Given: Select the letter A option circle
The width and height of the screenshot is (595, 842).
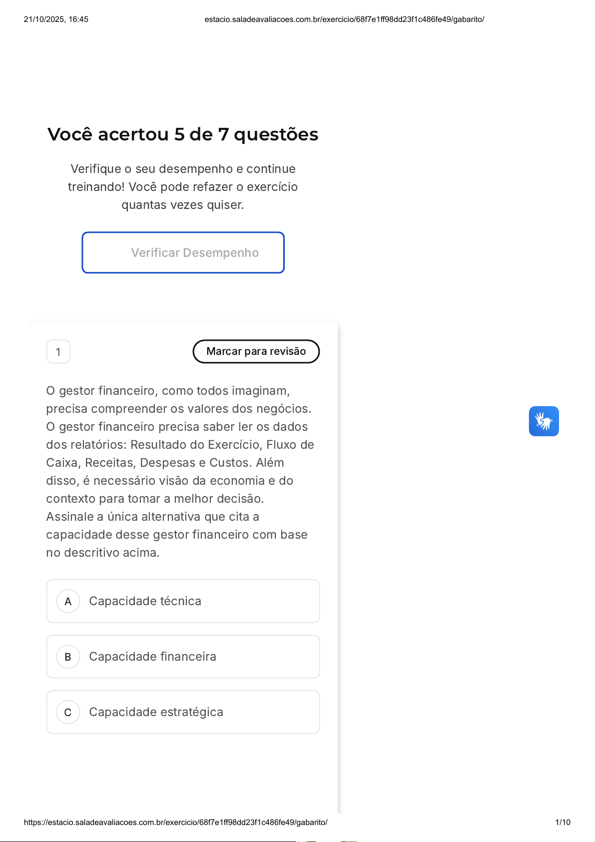Looking at the screenshot, I should (x=68, y=601).
